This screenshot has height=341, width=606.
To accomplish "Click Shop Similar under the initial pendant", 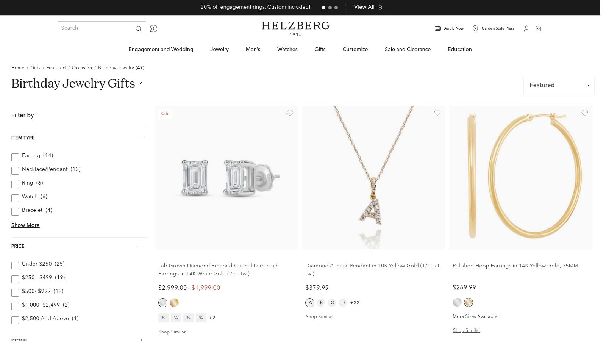I will click(x=319, y=317).
